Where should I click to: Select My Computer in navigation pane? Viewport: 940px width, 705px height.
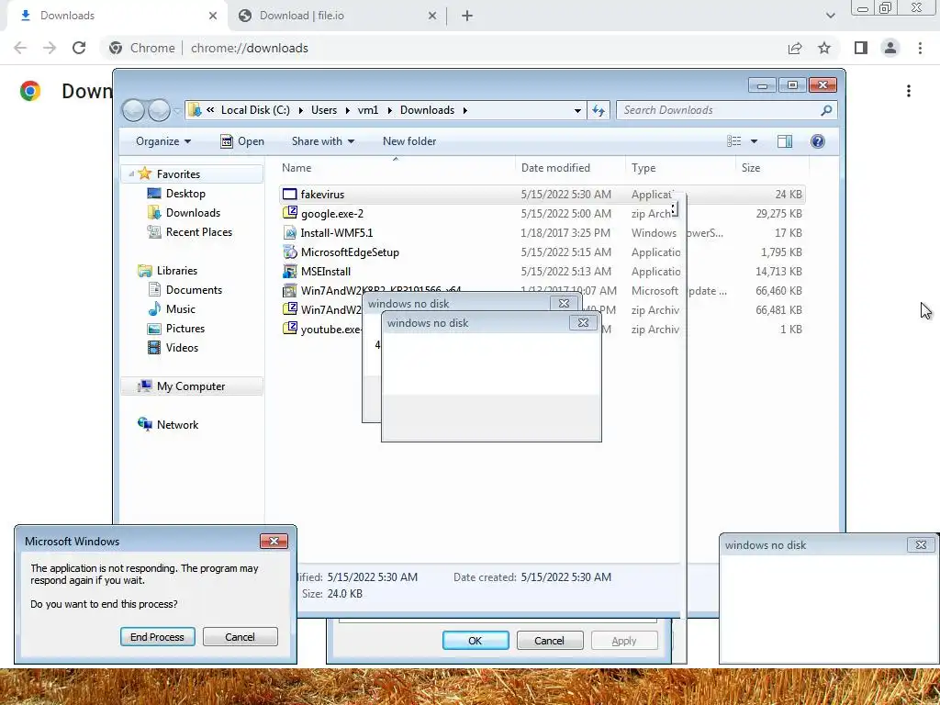coord(191,386)
